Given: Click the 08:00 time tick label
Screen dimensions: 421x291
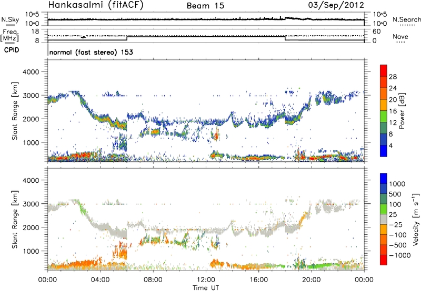Looking at the screenshot, I should tap(153, 280).
